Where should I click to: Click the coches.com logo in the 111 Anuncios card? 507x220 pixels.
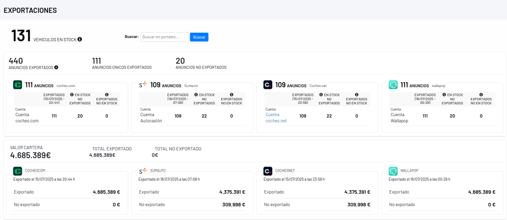coord(17,85)
